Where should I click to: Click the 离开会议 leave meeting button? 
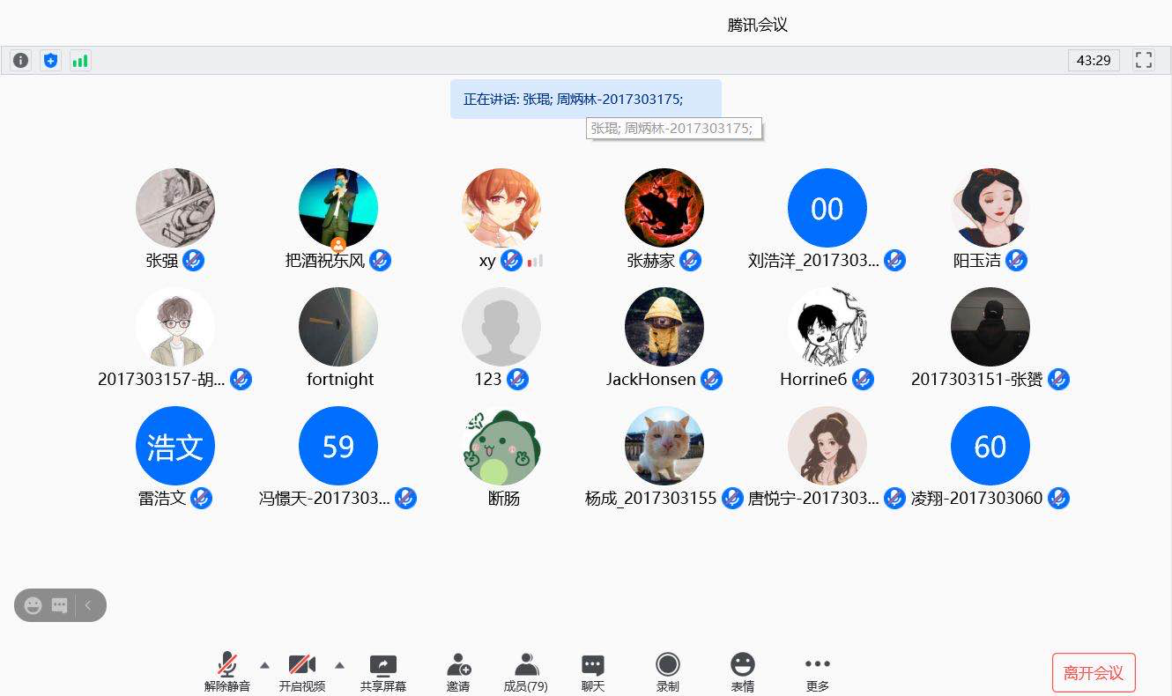click(1094, 673)
